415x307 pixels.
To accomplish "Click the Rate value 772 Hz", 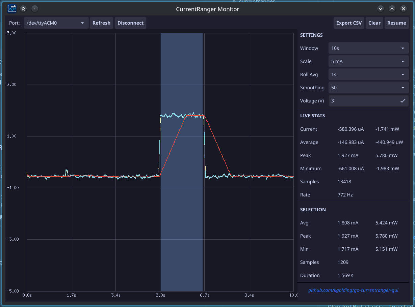I will [x=345, y=195].
